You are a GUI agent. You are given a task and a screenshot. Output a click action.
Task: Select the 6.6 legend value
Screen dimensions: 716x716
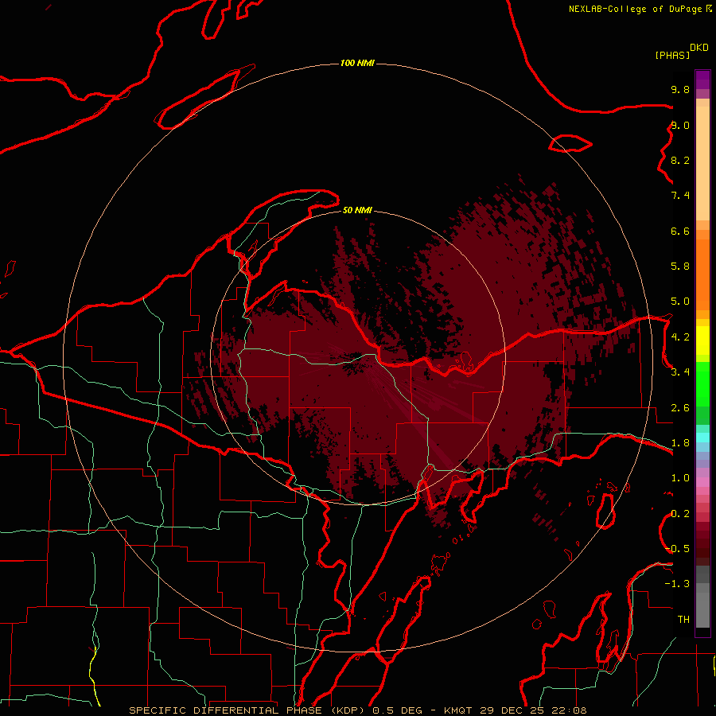tap(680, 231)
